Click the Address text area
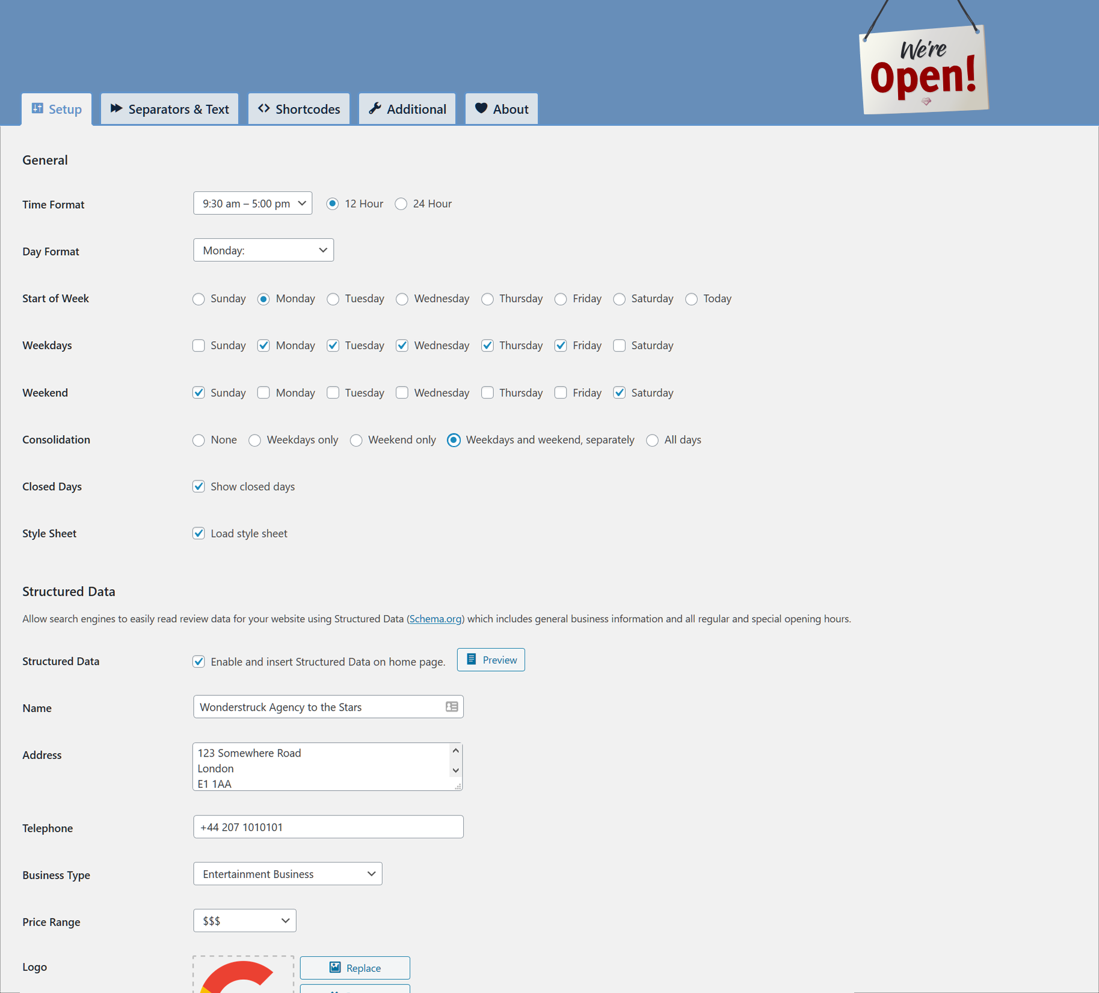1099x993 pixels. (x=327, y=767)
